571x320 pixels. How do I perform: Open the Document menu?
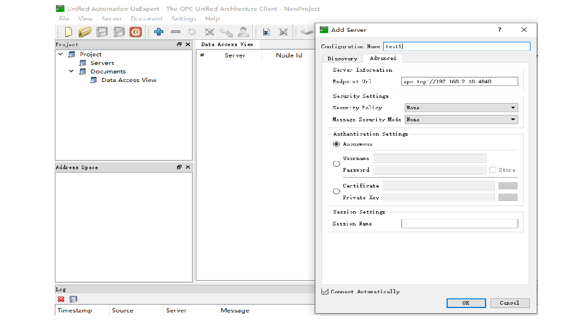click(x=146, y=19)
